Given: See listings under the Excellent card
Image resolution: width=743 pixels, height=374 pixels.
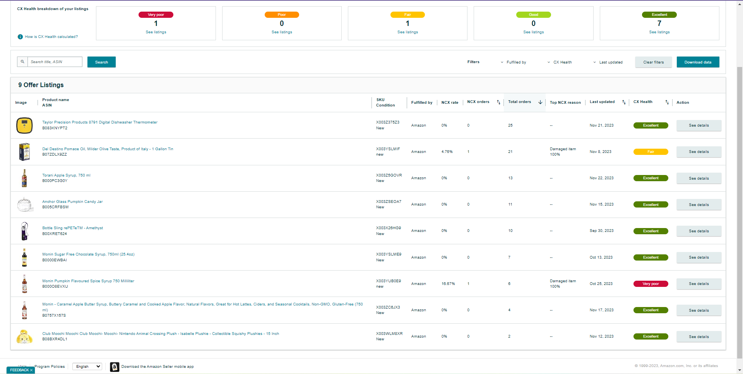Looking at the screenshot, I should tap(659, 32).
